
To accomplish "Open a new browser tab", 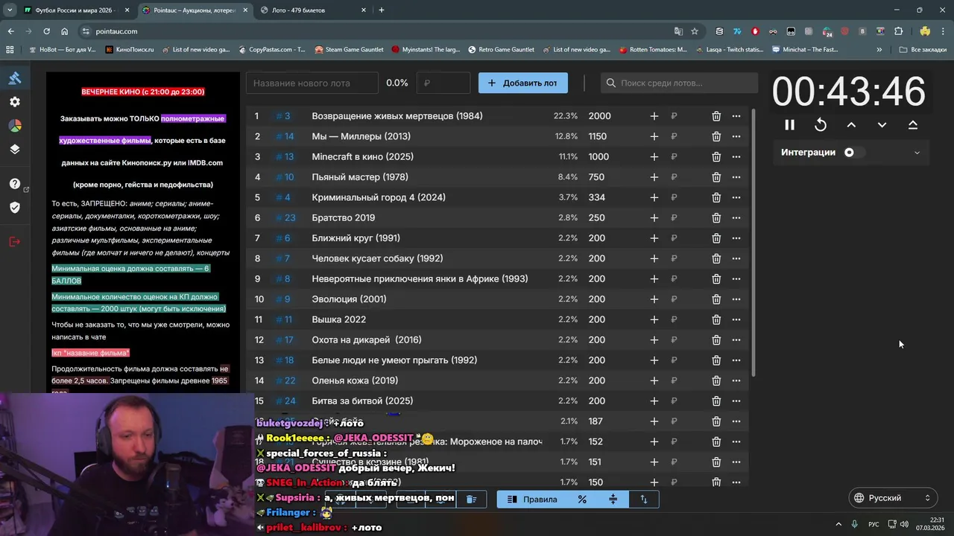I will (382, 10).
